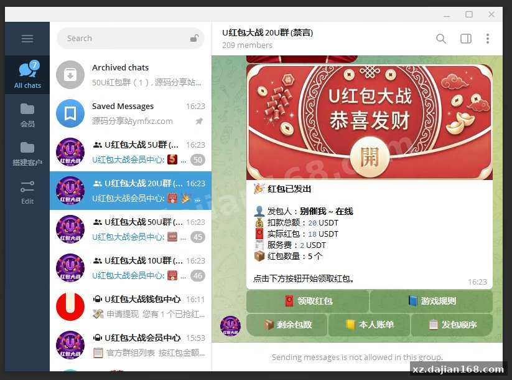The width and height of the screenshot is (512, 380).
Task: Click the 209 members text
Action: (247, 45)
